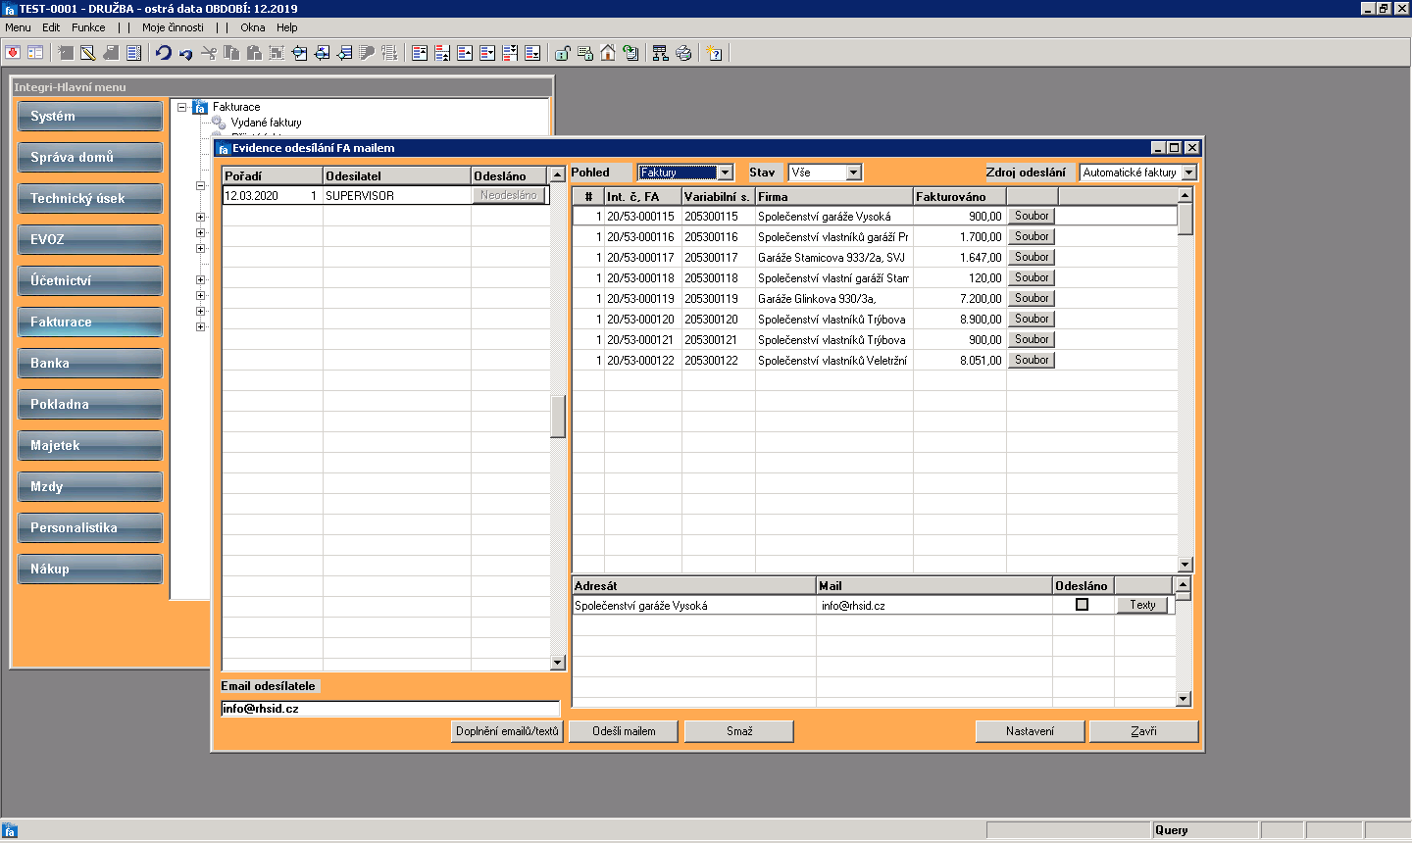Click the scissors cut icon in toolbar
This screenshot has height=843, width=1412.
click(x=209, y=53)
